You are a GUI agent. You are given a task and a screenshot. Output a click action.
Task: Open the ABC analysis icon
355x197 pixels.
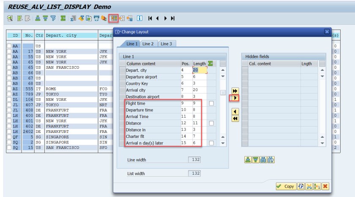pyautogui.click(x=104, y=18)
